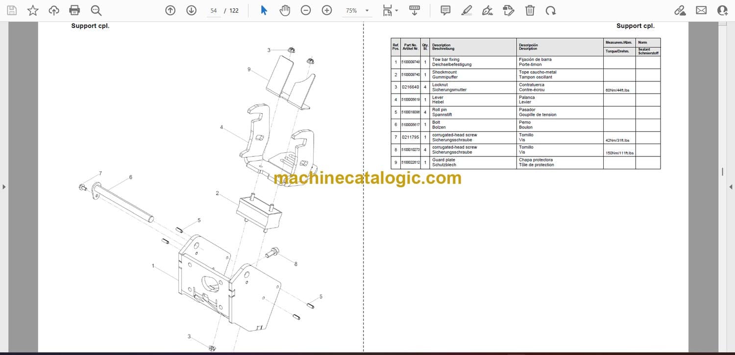The width and height of the screenshot is (735, 355).
Task: Click the page number field showing 54
Action: tap(214, 10)
